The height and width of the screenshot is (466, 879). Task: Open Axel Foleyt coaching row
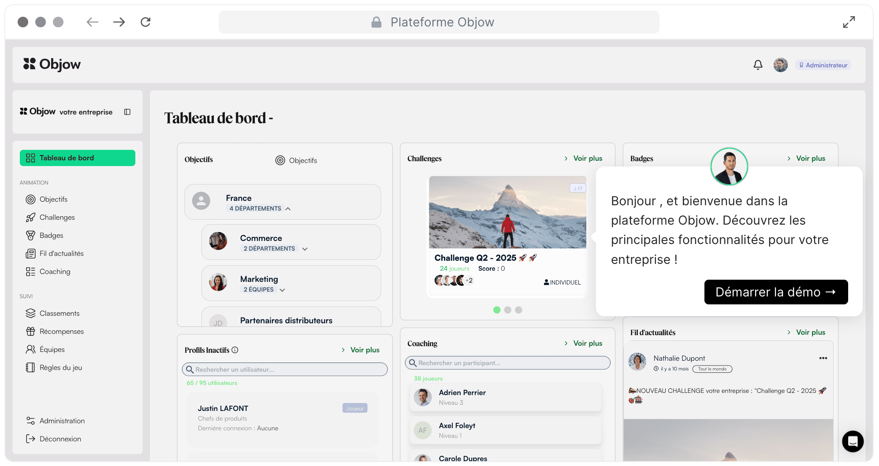(506, 430)
